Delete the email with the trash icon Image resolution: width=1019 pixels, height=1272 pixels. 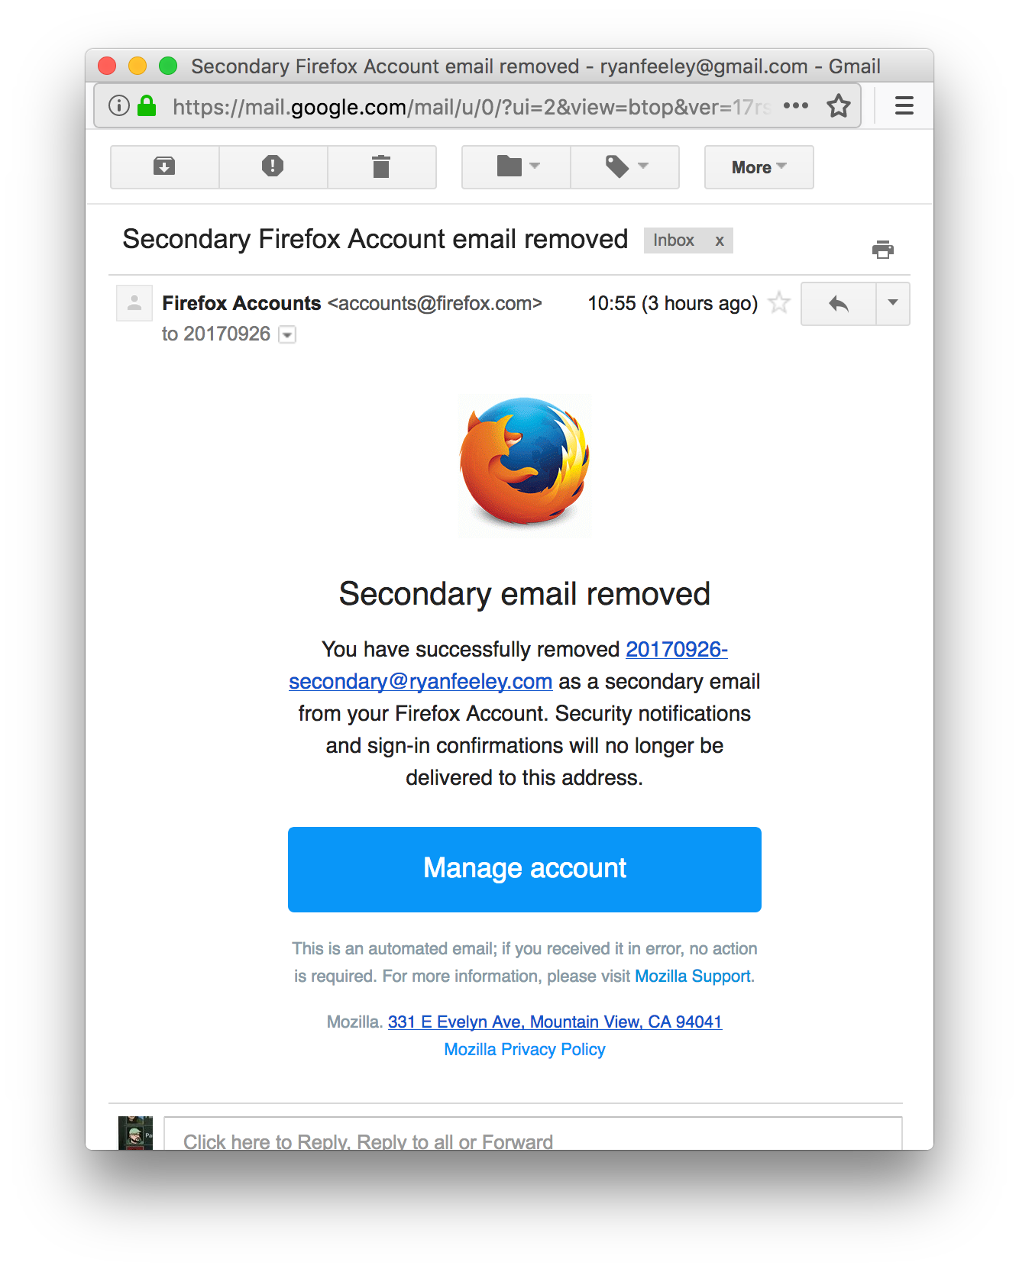(382, 166)
